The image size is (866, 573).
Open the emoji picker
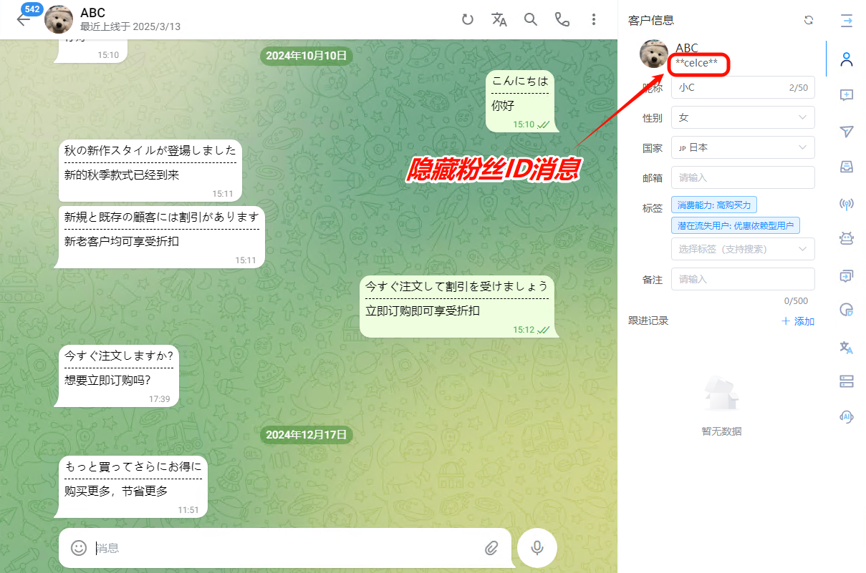click(78, 547)
